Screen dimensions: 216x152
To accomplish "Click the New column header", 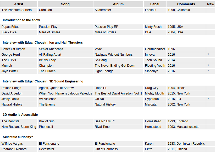I will (211, 4).
